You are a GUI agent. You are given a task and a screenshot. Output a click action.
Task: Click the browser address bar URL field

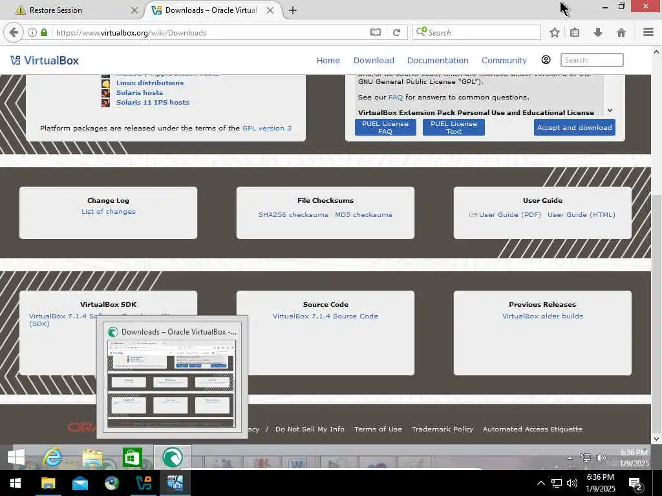tap(211, 32)
